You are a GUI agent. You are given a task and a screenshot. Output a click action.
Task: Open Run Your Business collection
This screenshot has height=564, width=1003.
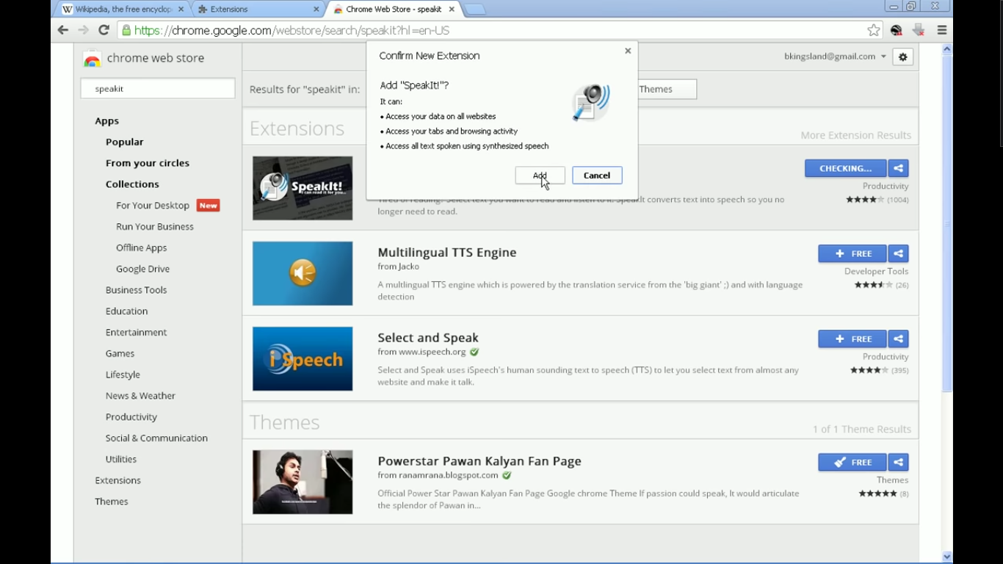click(x=155, y=227)
